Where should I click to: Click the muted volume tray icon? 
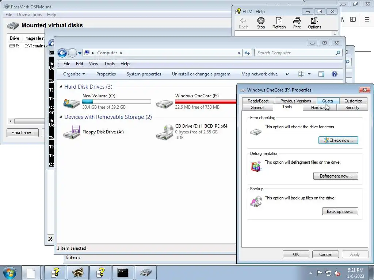tap(337, 273)
